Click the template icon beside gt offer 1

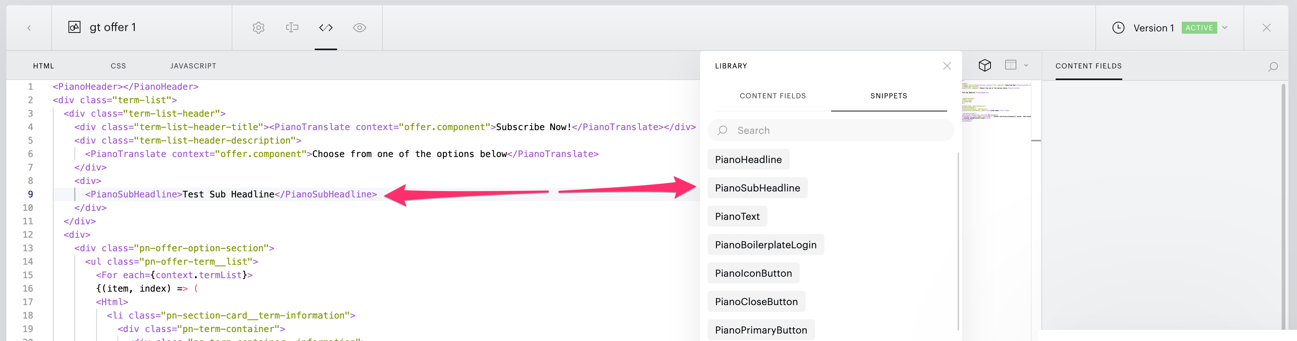[x=74, y=27]
